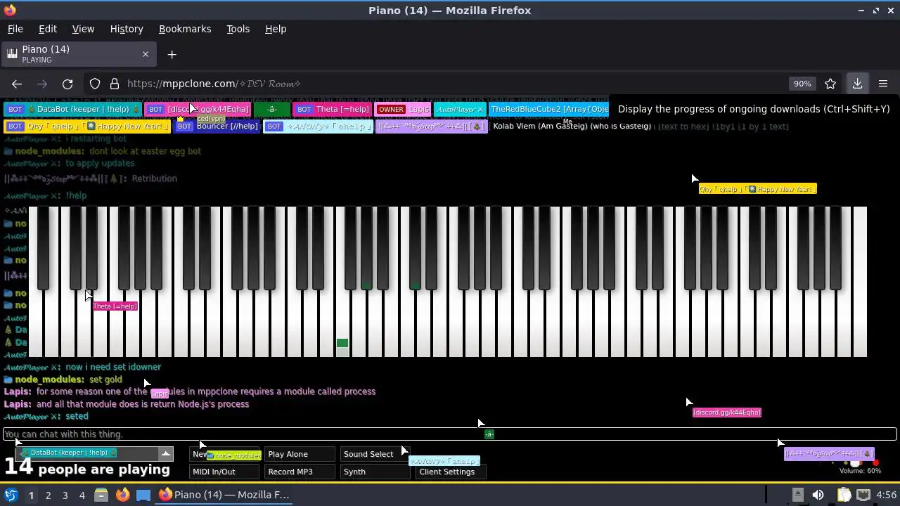Open Sound Select
Screen dimensions: 900x506
tap(375, 454)
